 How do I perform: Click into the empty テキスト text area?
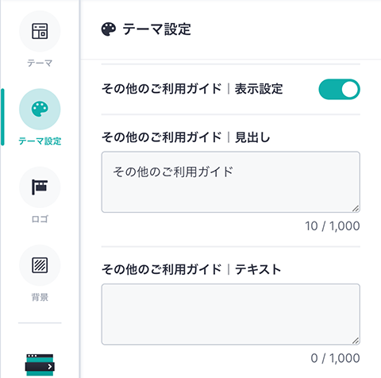pos(231,314)
